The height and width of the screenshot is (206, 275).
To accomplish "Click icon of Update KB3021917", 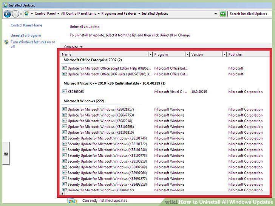I will coord(65,109).
